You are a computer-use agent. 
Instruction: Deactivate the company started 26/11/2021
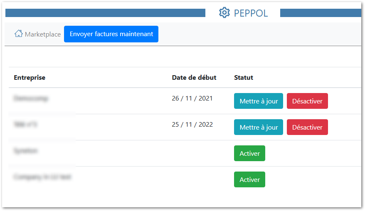[x=307, y=101]
